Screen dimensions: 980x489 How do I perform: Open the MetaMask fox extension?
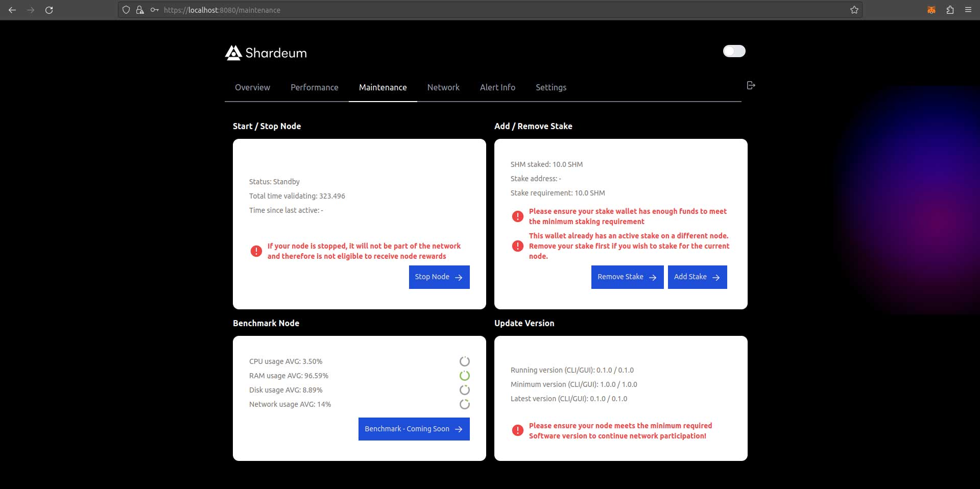click(931, 10)
